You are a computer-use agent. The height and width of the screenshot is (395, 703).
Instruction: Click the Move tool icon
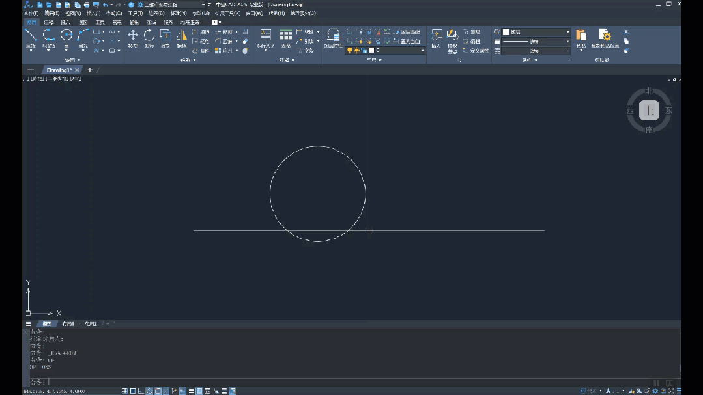[x=133, y=36]
